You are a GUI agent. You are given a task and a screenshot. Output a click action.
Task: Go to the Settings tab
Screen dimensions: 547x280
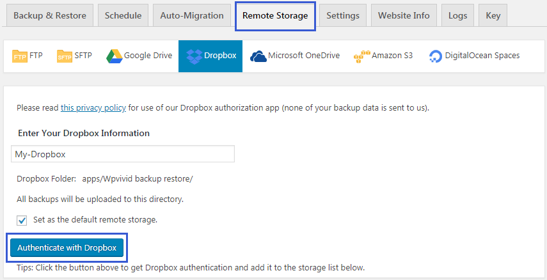pos(343,16)
